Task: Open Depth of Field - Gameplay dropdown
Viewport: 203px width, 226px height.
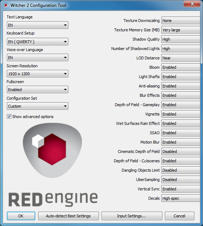Action: point(181,105)
